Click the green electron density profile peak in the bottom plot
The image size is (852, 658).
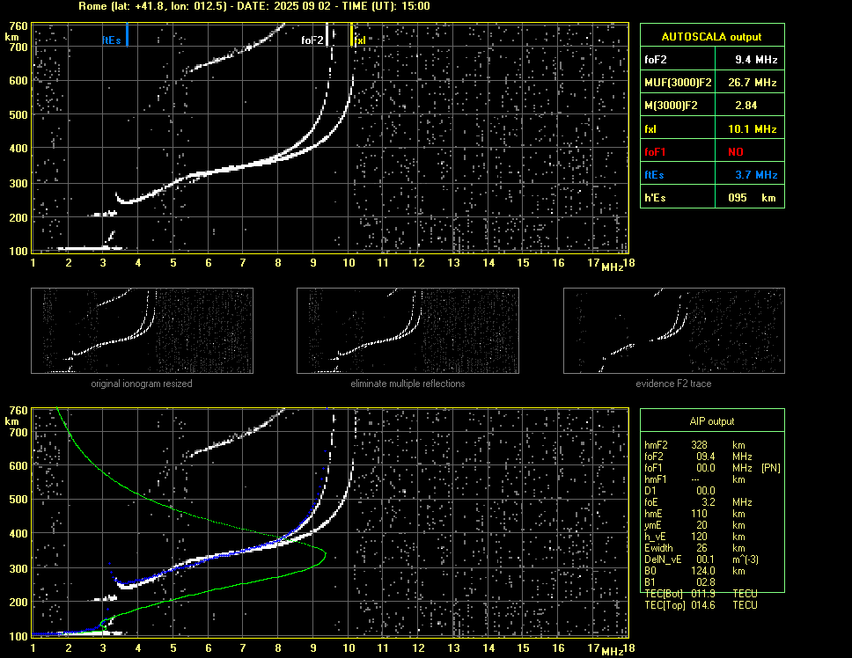(325, 554)
